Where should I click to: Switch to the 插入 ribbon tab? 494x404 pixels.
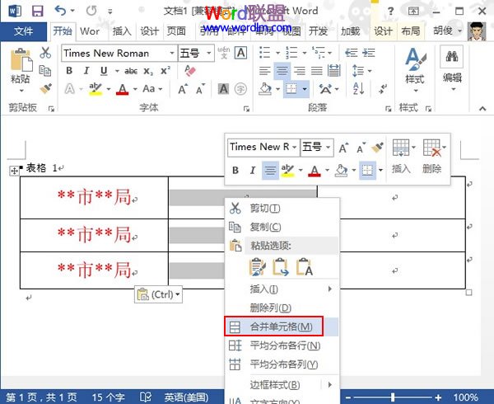pyautogui.click(x=121, y=31)
